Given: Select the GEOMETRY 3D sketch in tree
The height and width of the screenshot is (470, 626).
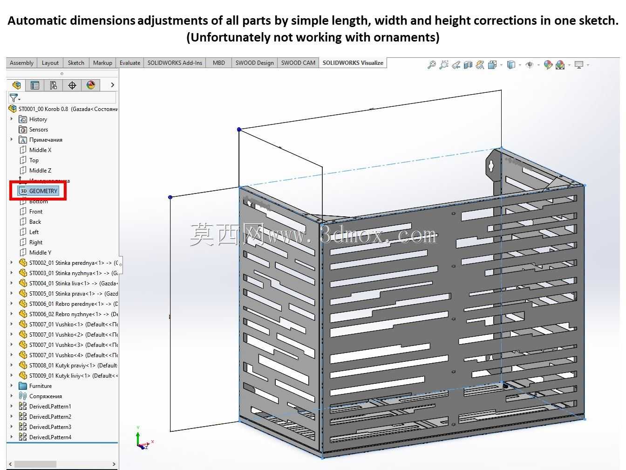Looking at the screenshot, I should pyautogui.click(x=38, y=191).
